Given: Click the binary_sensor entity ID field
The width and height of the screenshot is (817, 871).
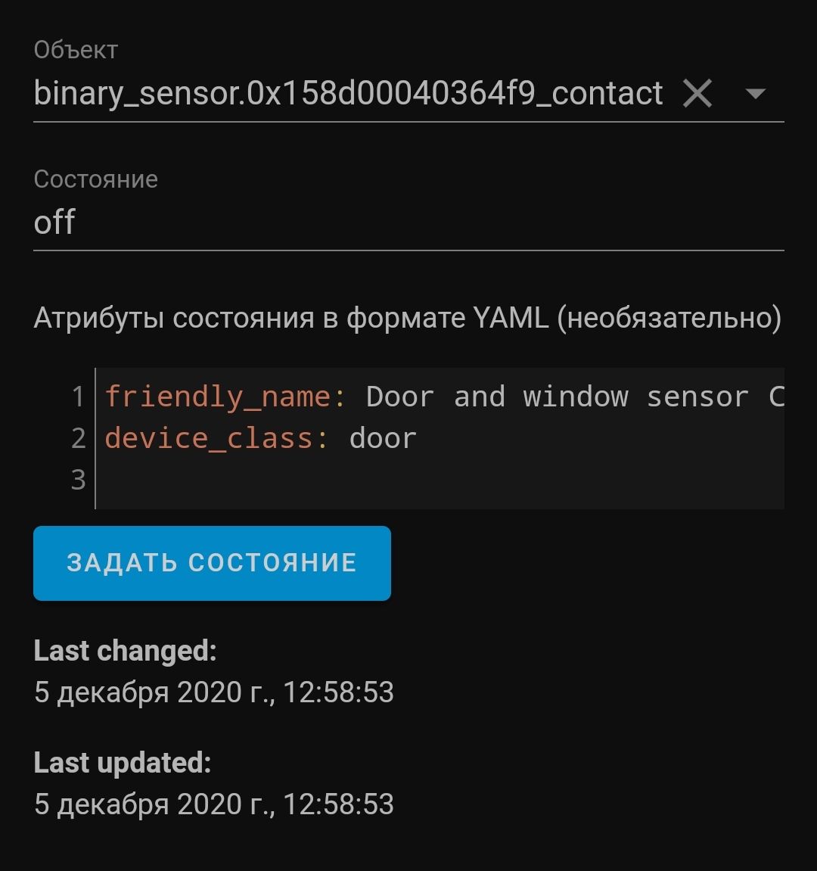Looking at the screenshot, I should 348,94.
